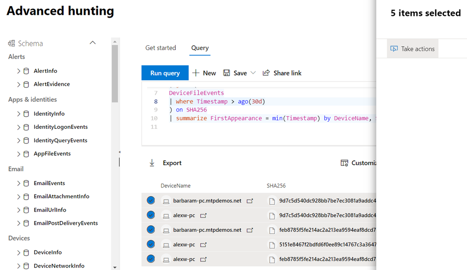This screenshot has width=467, height=270.
Task: Expand the IdentityLogonEvents table node
Action: pos(19,127)
